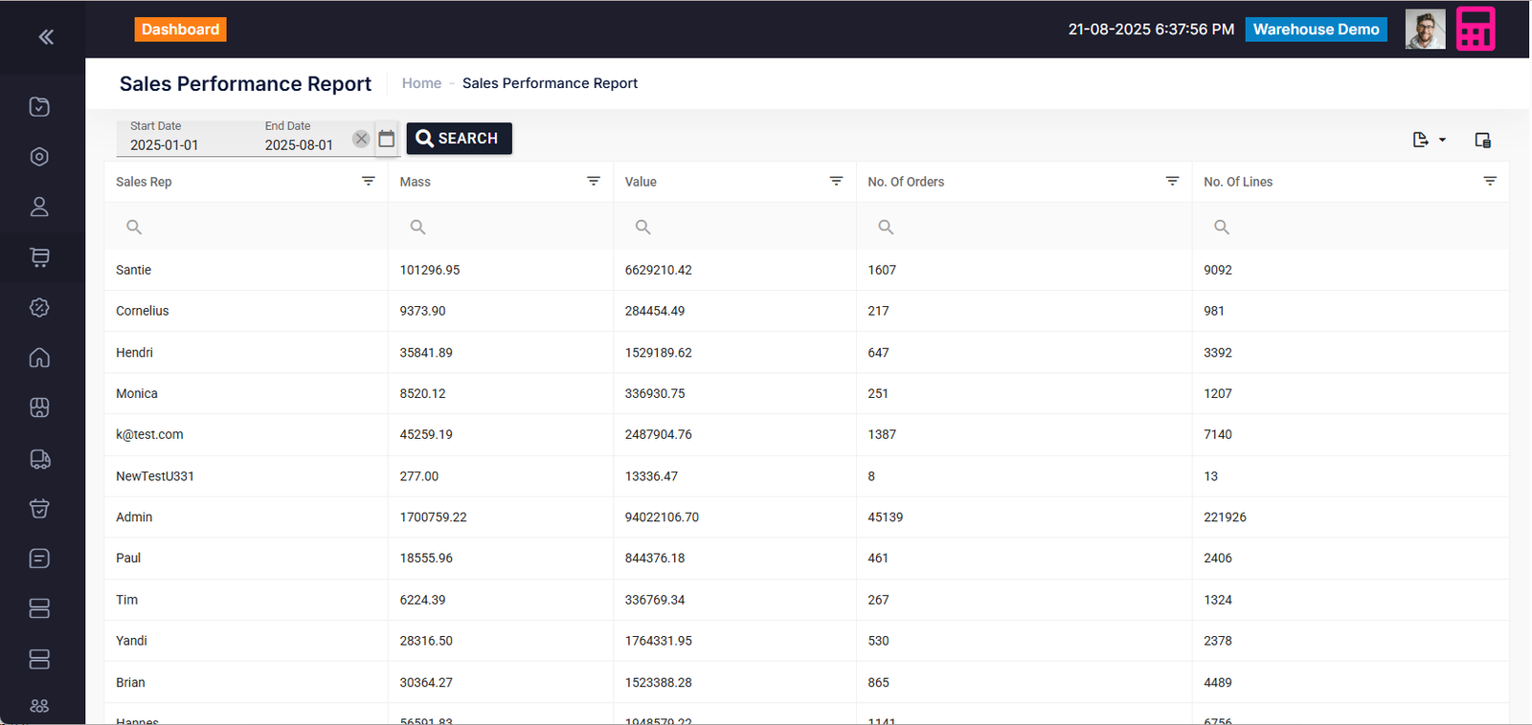Click the Sales Rep search field

point(249,227)
